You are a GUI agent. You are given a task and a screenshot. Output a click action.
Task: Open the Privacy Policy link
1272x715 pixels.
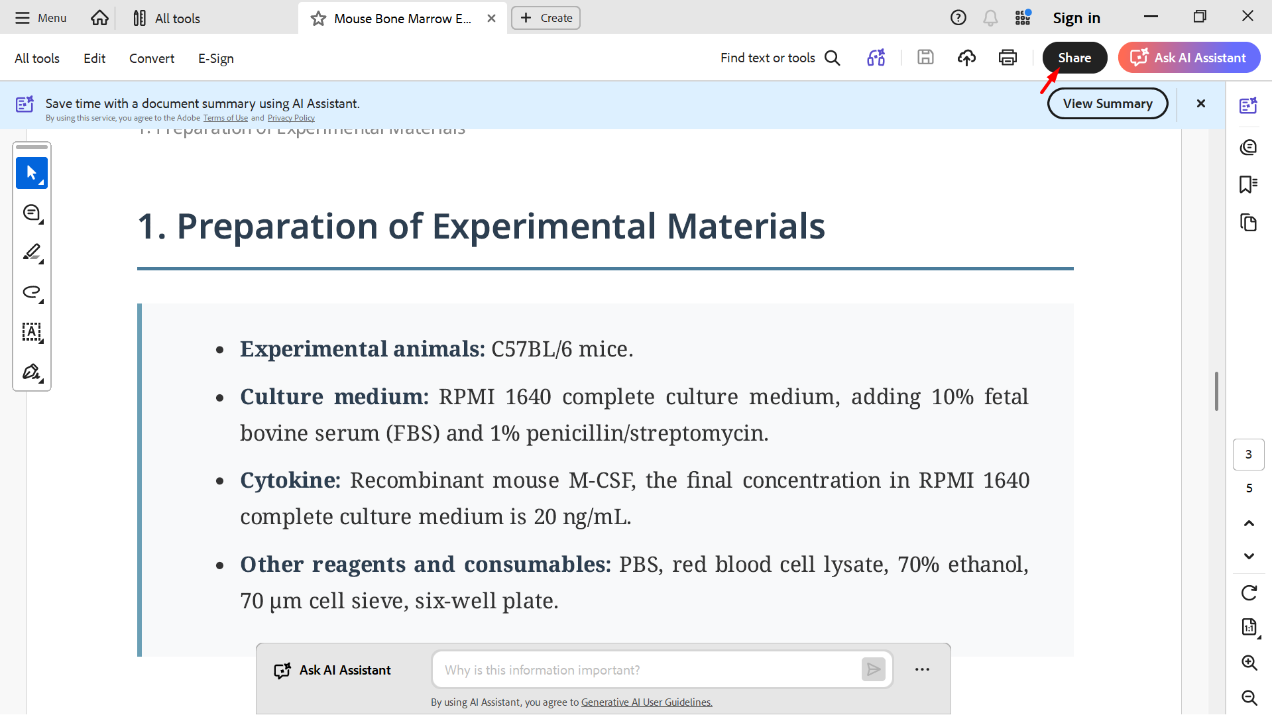point(291,118)
